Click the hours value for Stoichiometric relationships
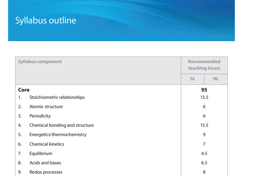 click(204, 97)
